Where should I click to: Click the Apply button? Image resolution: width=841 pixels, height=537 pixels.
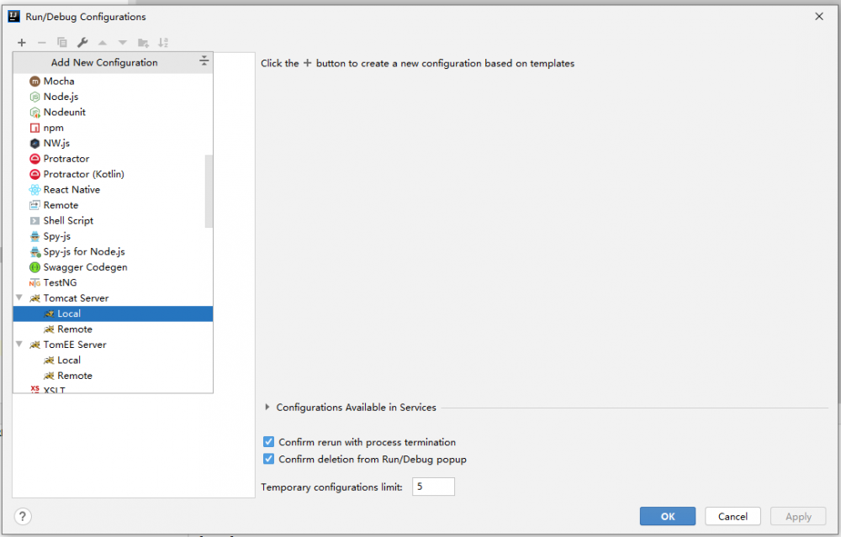[x=798, y=517]
